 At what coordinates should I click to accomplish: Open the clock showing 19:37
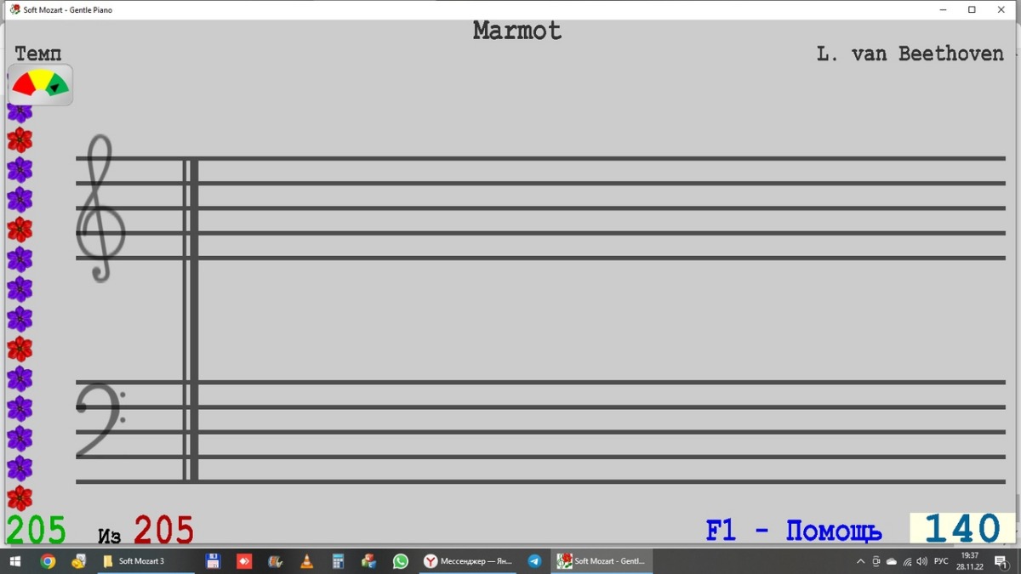tap(969, 561)
